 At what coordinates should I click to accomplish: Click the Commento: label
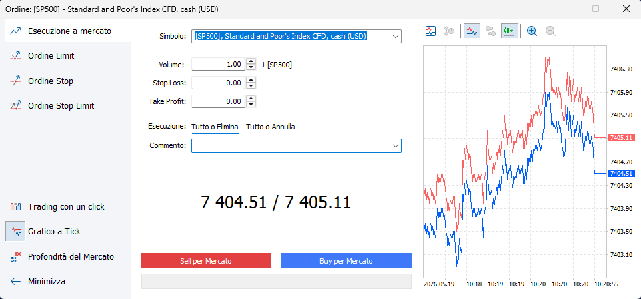pos(168,145)
